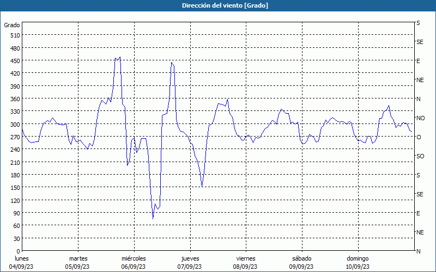Click the 'SE' compass label between 120 and 150
Image resolution: width=436 pixels, height=272 pixels.
(420, 194)
